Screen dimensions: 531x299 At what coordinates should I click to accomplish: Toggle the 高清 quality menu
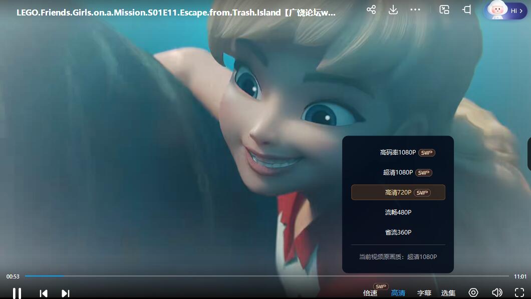[x=398, y=293]
